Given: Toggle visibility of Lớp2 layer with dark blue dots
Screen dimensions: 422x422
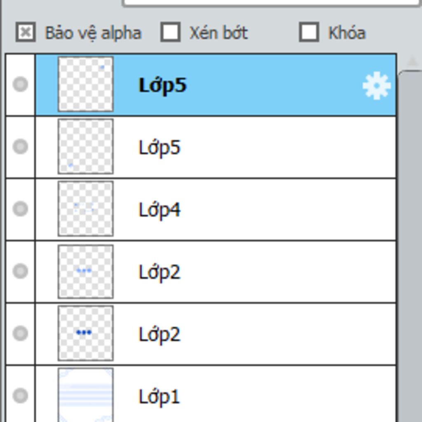Looking at the screenshot, I should 21,333.
